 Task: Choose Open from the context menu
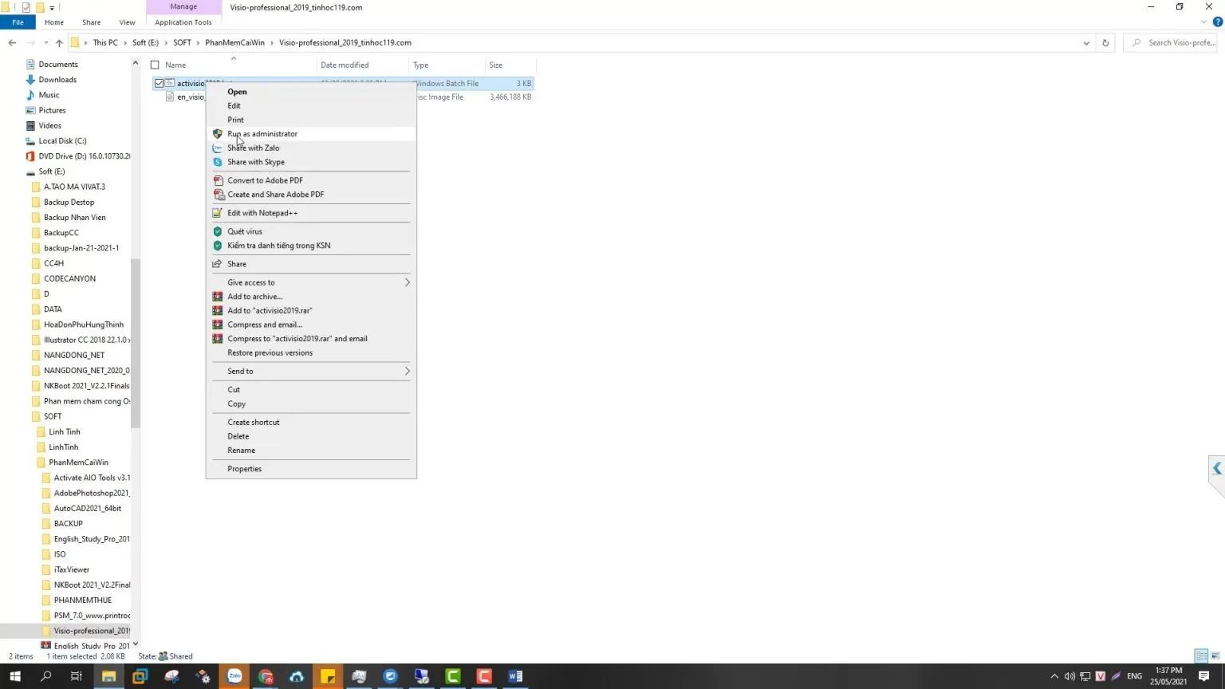click(x=237, y=92)
